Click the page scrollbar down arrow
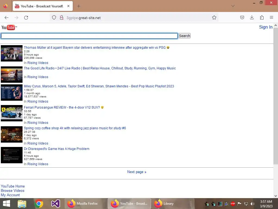The width and height of the screenshot is (278, 209). click(x=276, y=196)
